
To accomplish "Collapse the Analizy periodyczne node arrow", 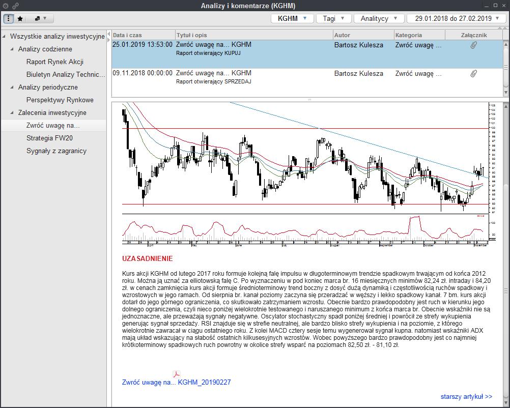I will point(12,87).
